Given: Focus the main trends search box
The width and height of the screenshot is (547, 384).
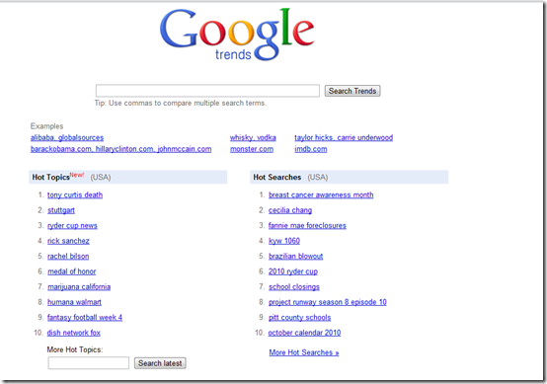Looking at the screenshot, I should coord(207,91).
